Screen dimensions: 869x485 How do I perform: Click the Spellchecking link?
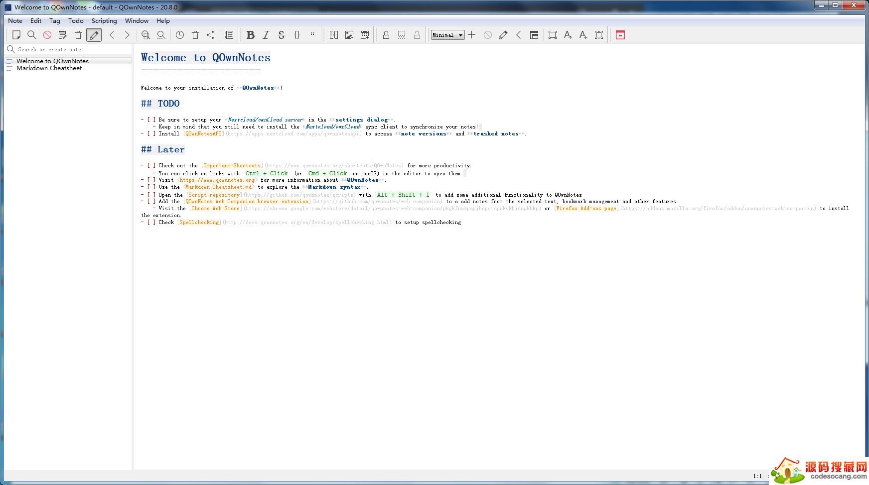point(199,222)
